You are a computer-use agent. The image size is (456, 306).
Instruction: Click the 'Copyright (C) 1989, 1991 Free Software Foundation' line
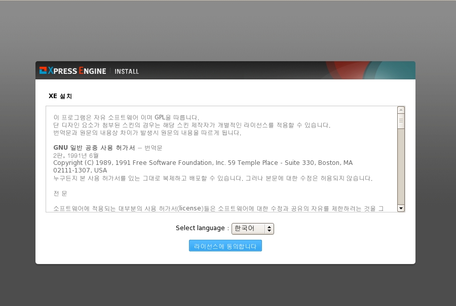(203, 163)
